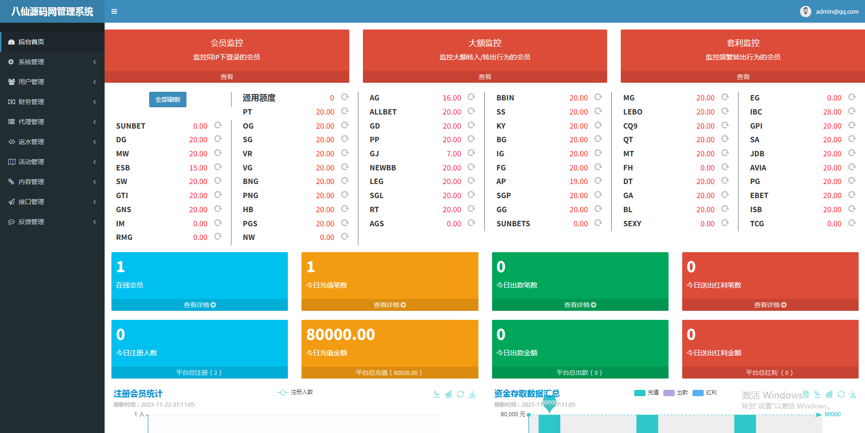Download the 注册会员统计 chart image
The width and height of the screenshot is (865, 433).
pyautogui.click(x=473, y=394)
